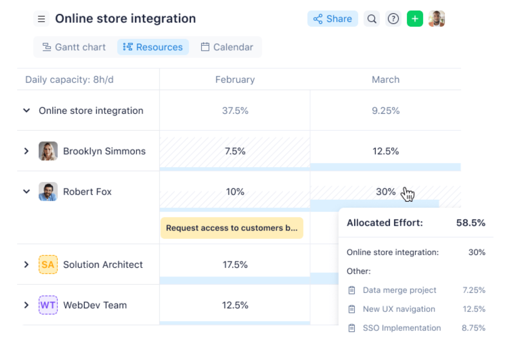Collapse the Robert Fox row

[x=27, y=192]
